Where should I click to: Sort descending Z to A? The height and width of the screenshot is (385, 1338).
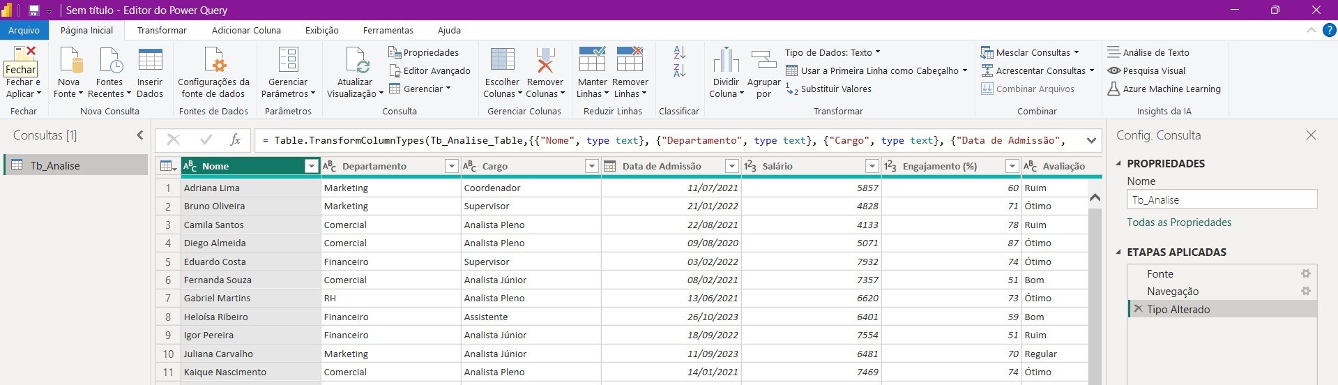[680, 70]
